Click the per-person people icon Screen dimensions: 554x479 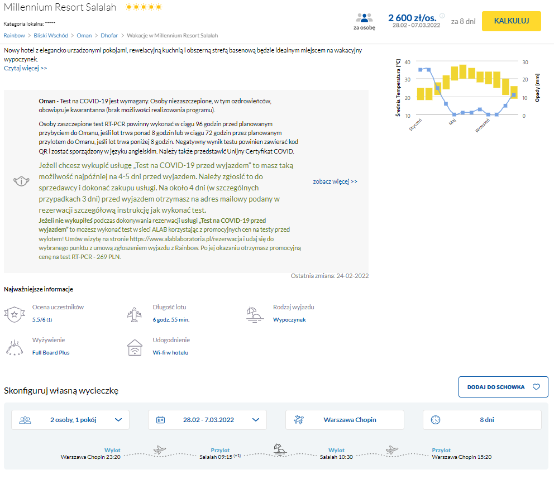pos(364,18)
